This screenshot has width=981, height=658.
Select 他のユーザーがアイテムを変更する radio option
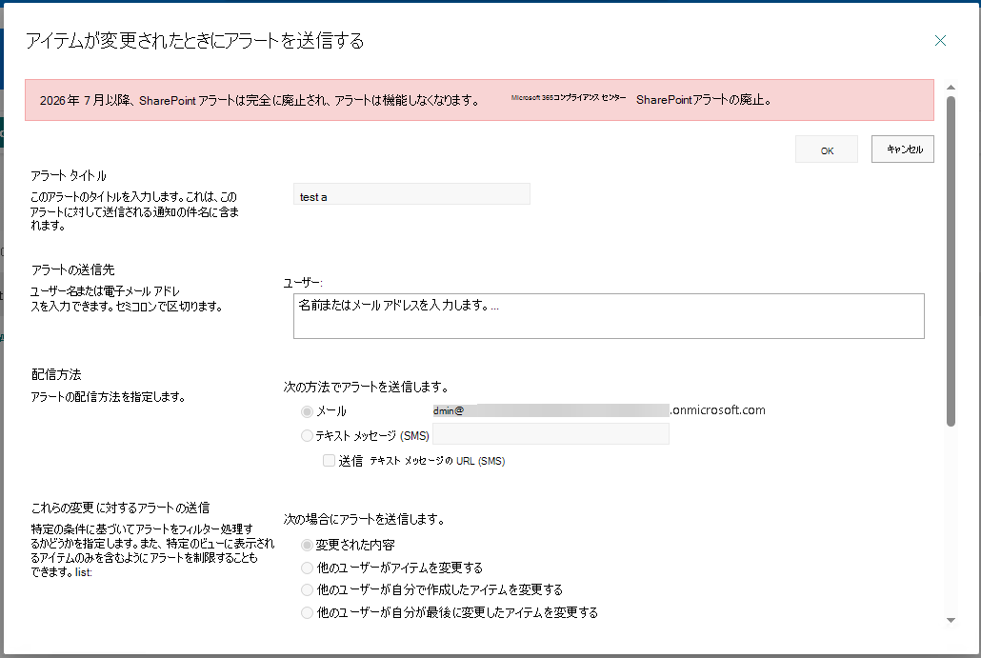tap(307, 568)
